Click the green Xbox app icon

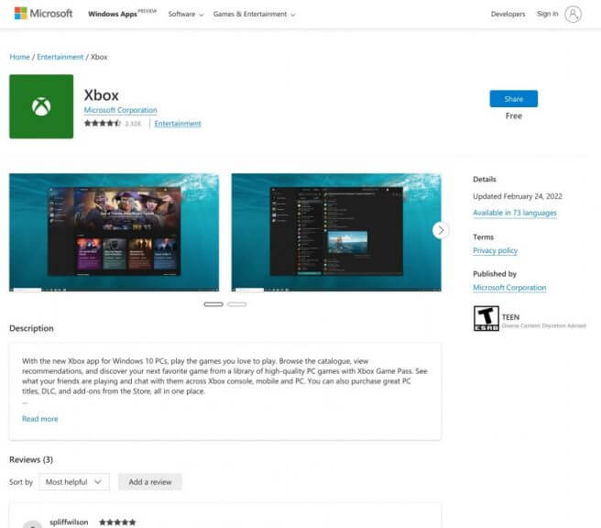41,106
